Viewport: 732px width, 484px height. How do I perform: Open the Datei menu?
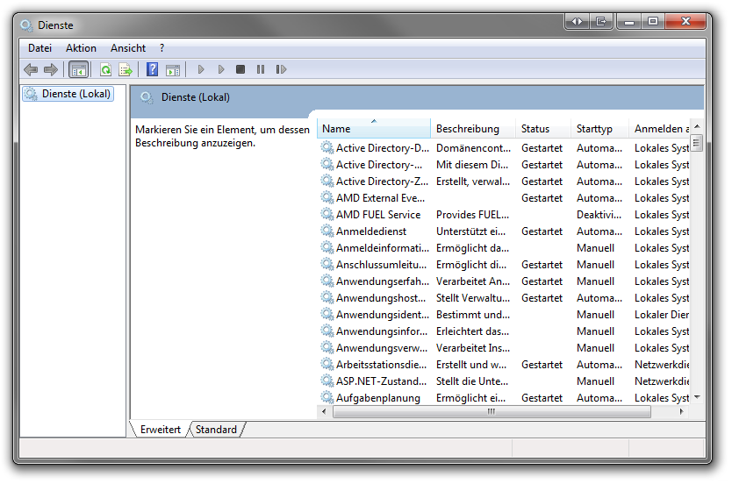pos(39,48)
